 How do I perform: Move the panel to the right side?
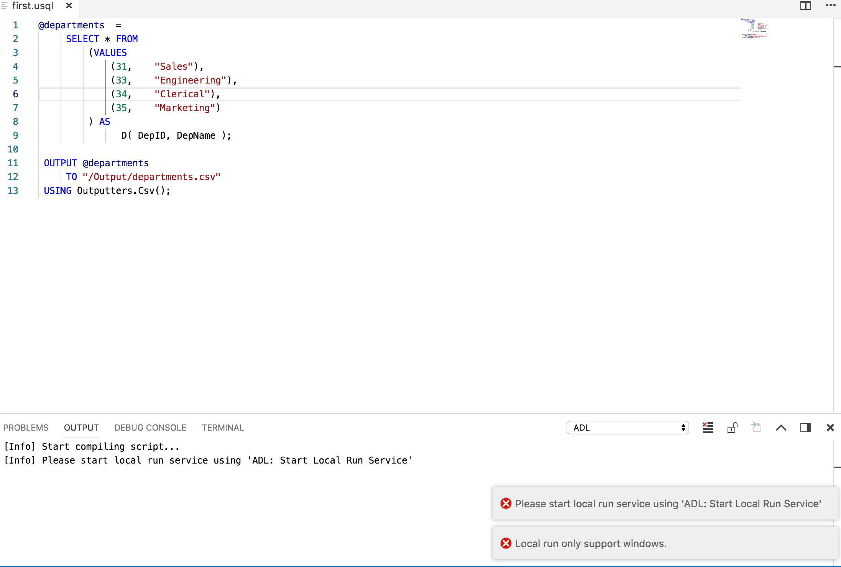pos(805,428)
